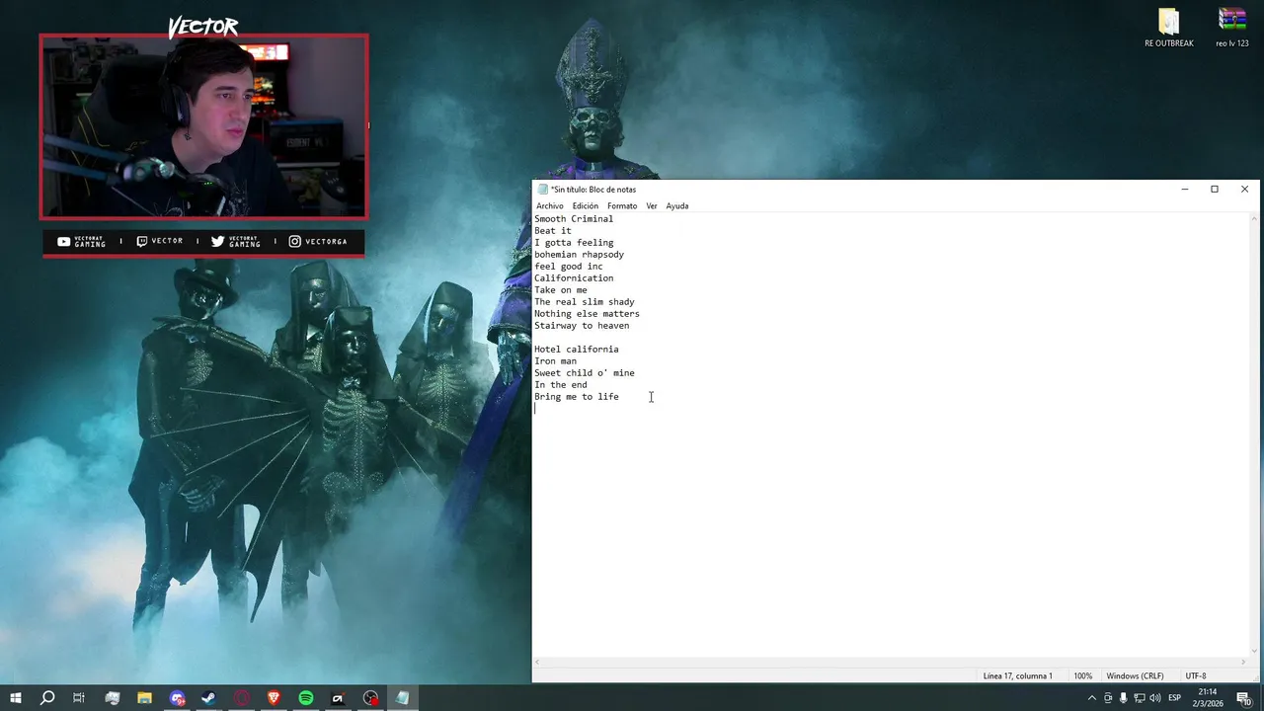Click the 100% zoom status entry
The image size is (1264, 711).
[1082, 675]
